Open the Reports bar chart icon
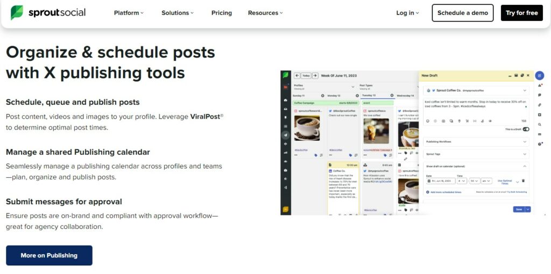The image size is (551, 274). 286,153
